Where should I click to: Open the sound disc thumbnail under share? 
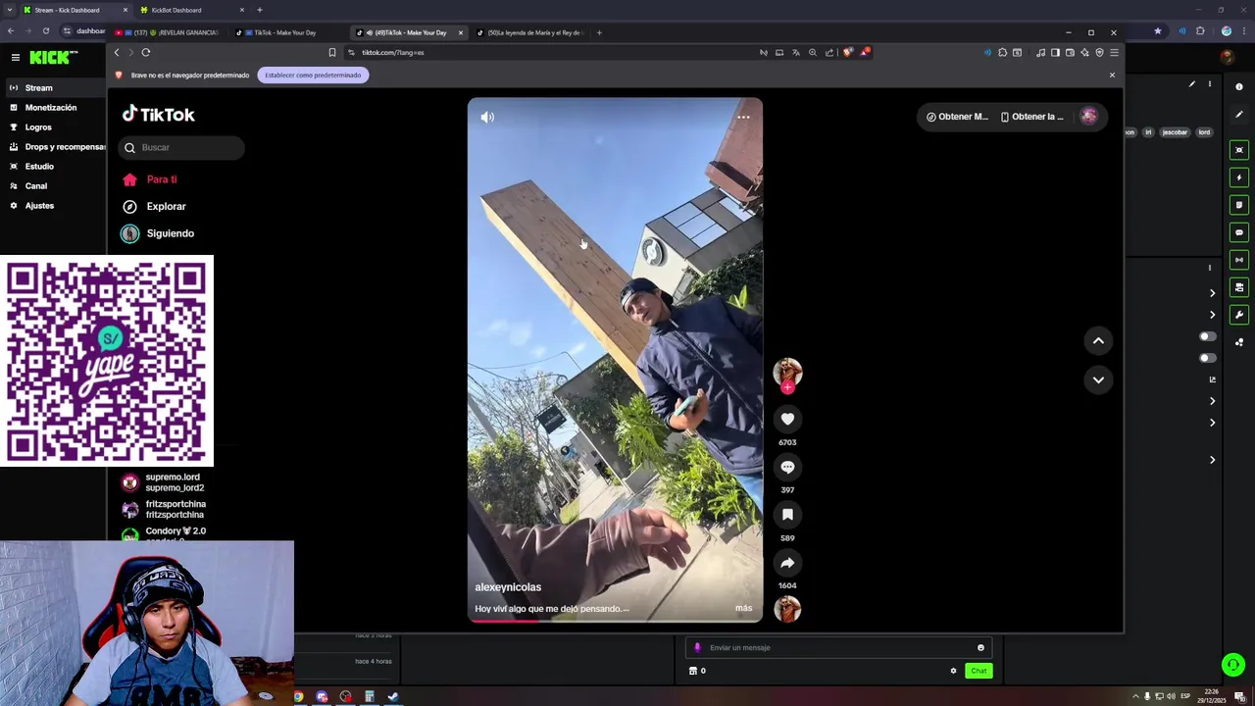[787, 610]
